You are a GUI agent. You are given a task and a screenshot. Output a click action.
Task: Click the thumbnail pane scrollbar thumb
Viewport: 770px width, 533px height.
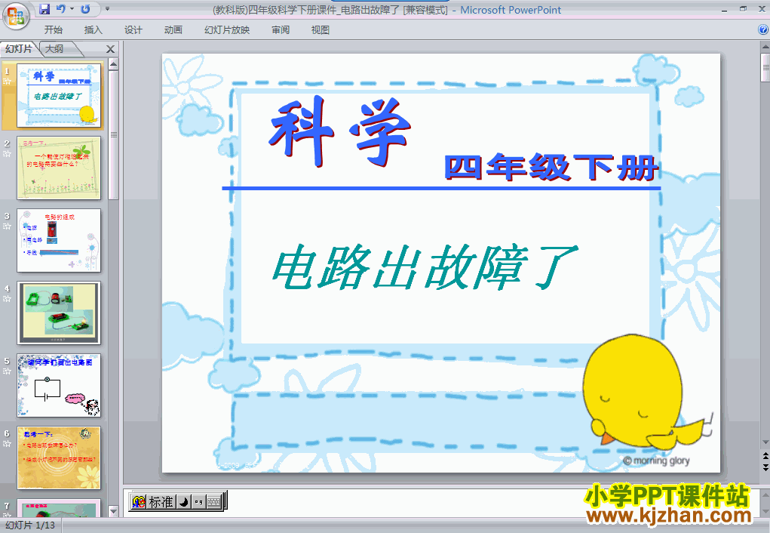pyautogui.click(x=113, y=135)
